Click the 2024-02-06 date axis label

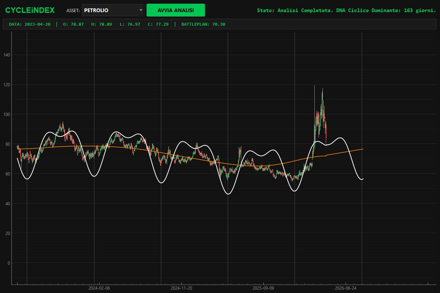coord(99,288)
